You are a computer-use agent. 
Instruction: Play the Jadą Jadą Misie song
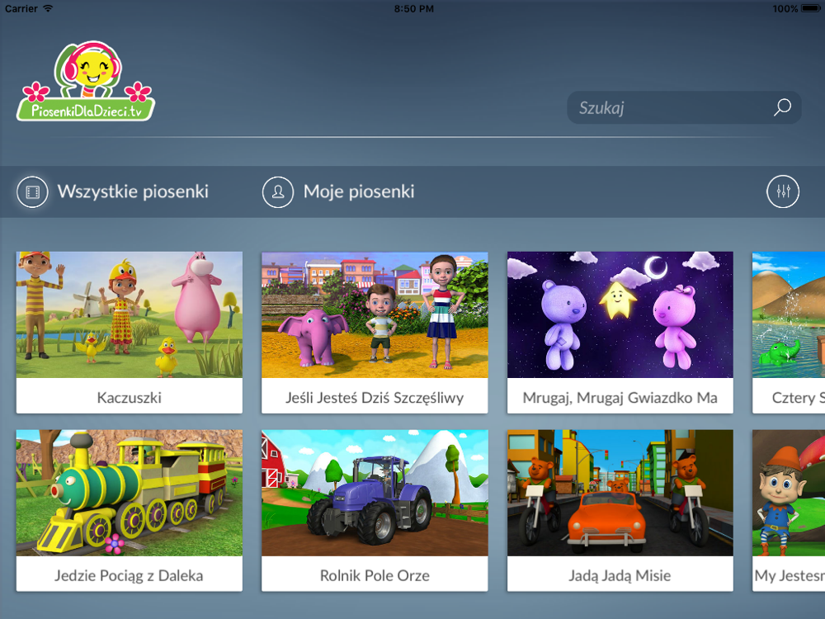(620, 493)
